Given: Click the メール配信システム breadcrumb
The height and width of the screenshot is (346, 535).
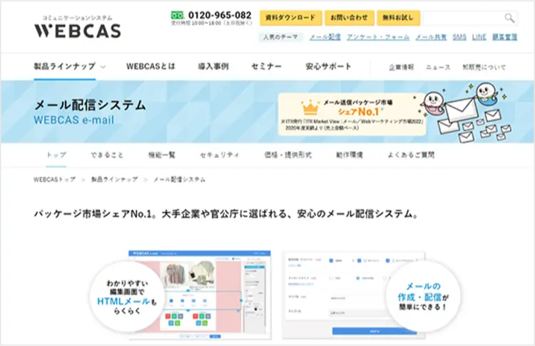Looking at the screenshot, I should (x=179, y=179).
